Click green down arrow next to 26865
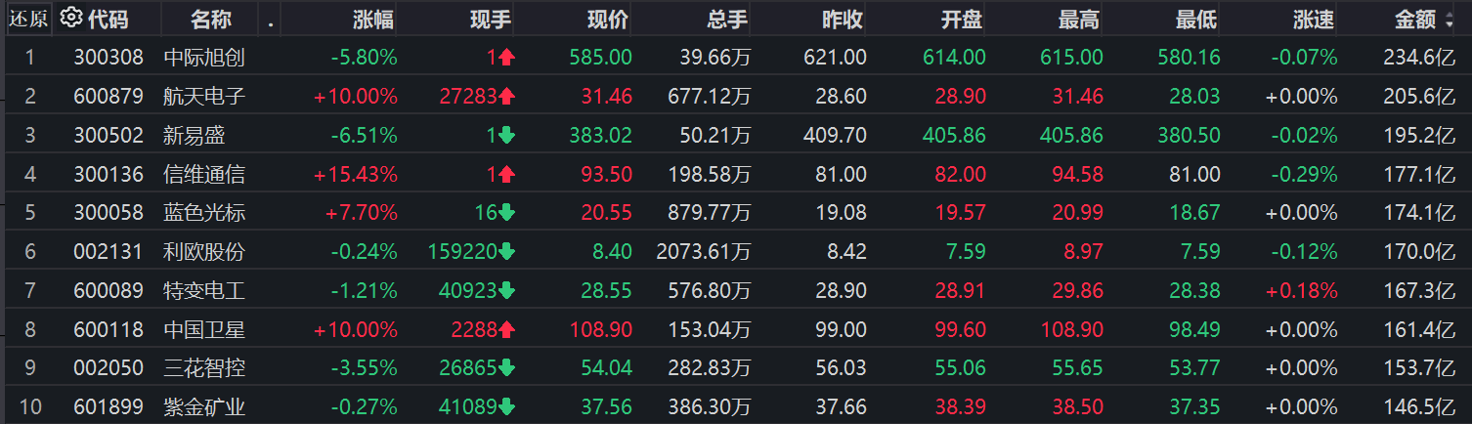The height and width of the screenshot is (424, 1472). [506, 368]
